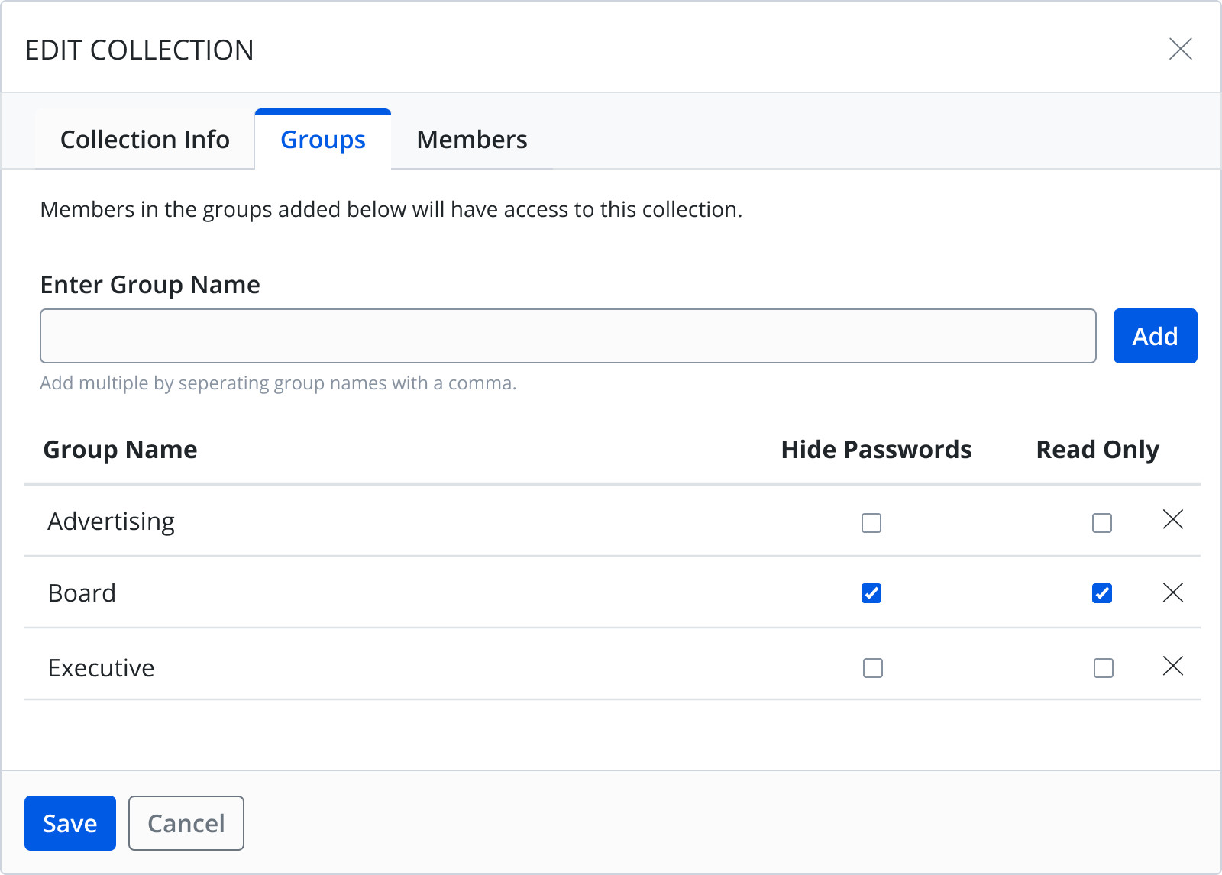
Task: Switch to the Collection Info tab
Action: 144,140
